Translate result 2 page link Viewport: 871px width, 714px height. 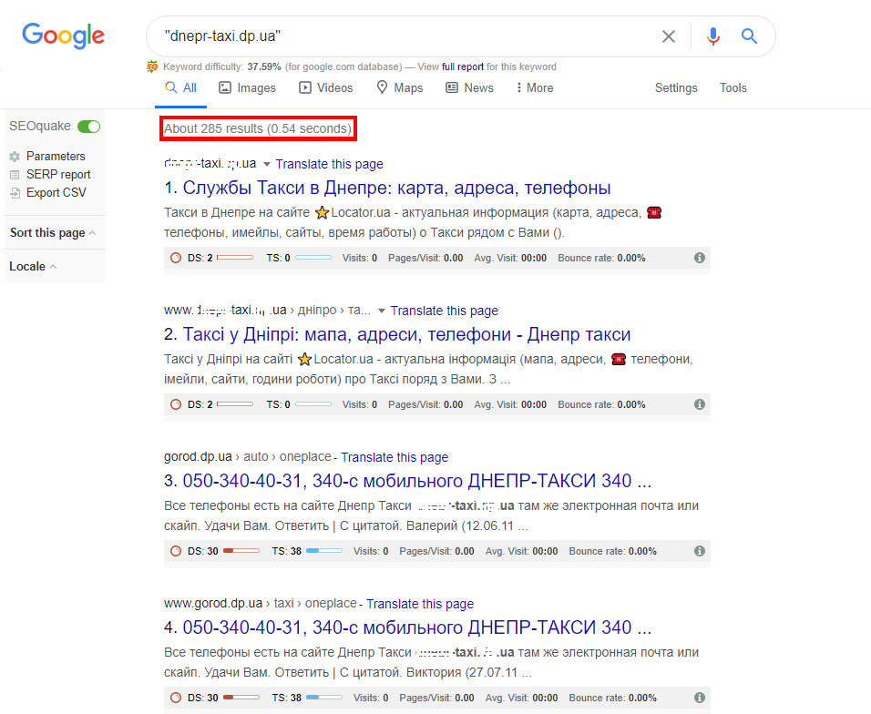[445, 311]
